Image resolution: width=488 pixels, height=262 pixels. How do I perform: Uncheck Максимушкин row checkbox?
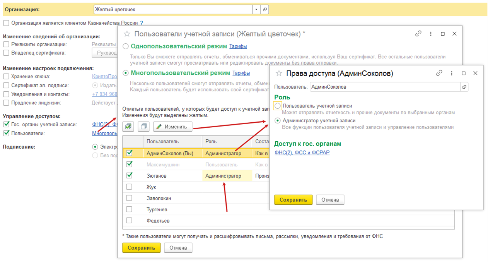click(x=129, y=164)
